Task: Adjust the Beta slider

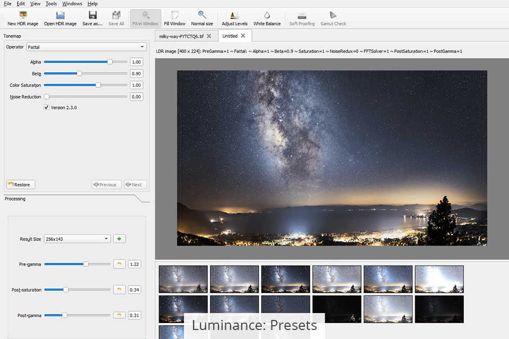Action: point(85,74)
